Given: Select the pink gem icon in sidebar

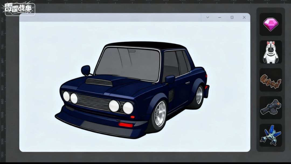Looking at the screenshot, I should pyautogui.click(x=271, y=24).
